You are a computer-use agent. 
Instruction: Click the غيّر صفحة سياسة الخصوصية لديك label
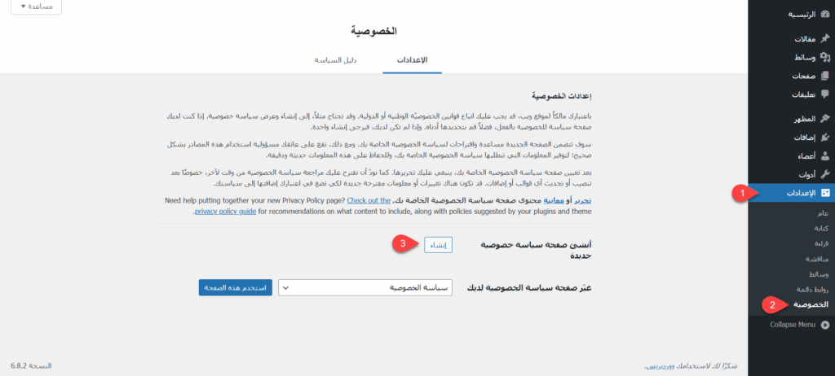[529, 288]
